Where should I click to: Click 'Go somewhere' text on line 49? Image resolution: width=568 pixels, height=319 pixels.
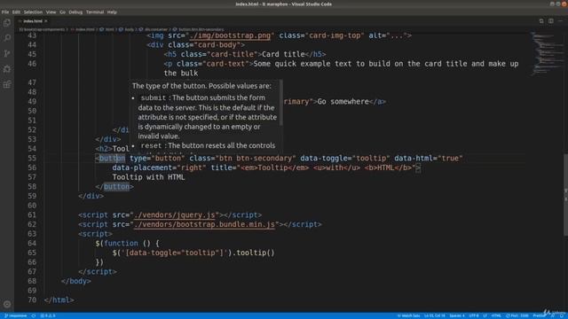point(343,102)
